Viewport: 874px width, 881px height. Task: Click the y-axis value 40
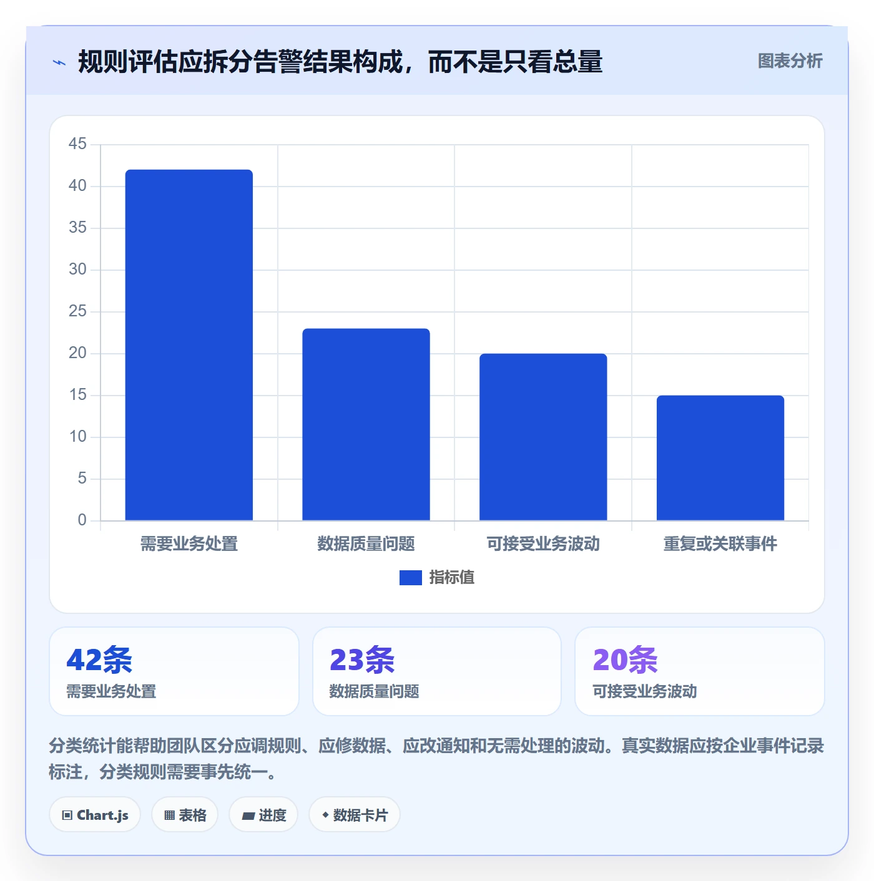tap(77, 186)
